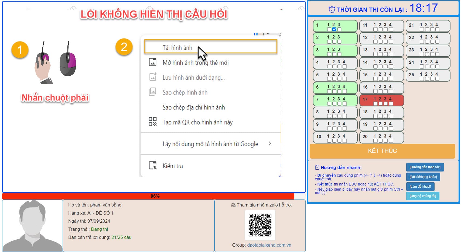Expand Lấy nội dung mô tả submenu arrow
This screenshot has height=252, width=461.
pos(270,143)
